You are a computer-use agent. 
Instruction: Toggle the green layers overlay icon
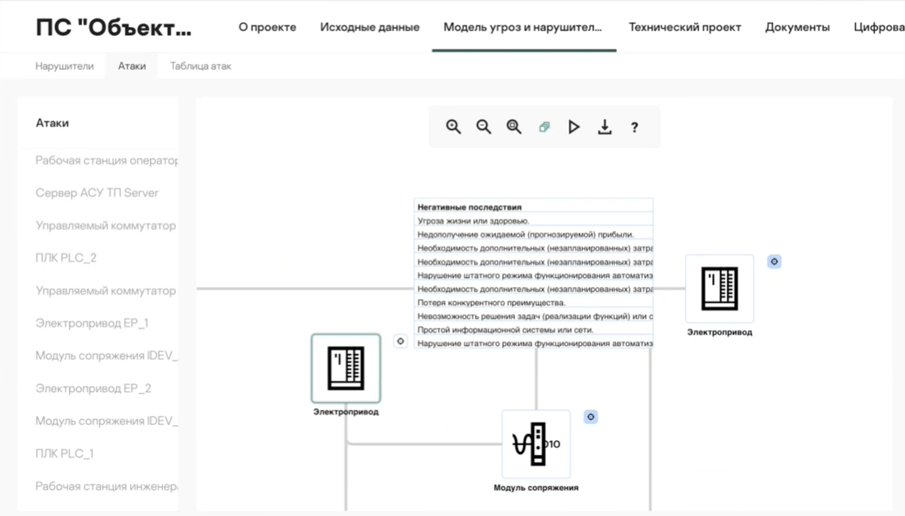pyautogui.click(x=544, y=127)
